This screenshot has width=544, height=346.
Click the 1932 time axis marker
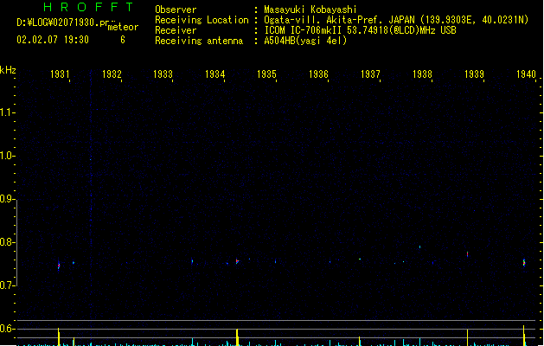[112, 74]
